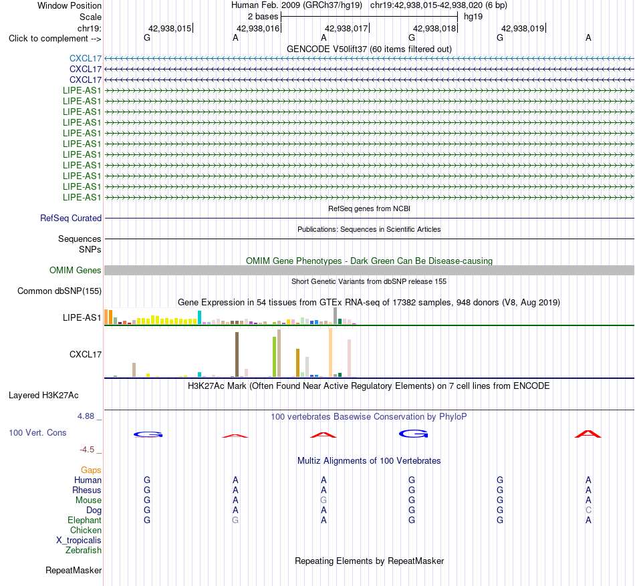Click the Common dbSNP(155) track label

[59, 291]
